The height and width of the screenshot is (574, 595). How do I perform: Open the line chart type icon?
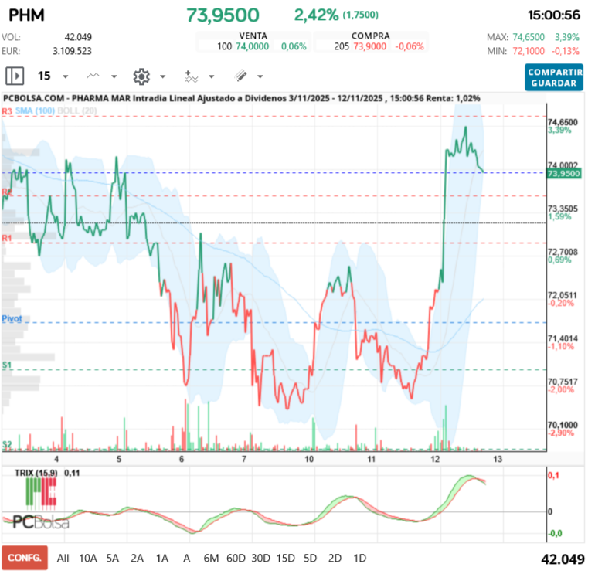[93, 76]
